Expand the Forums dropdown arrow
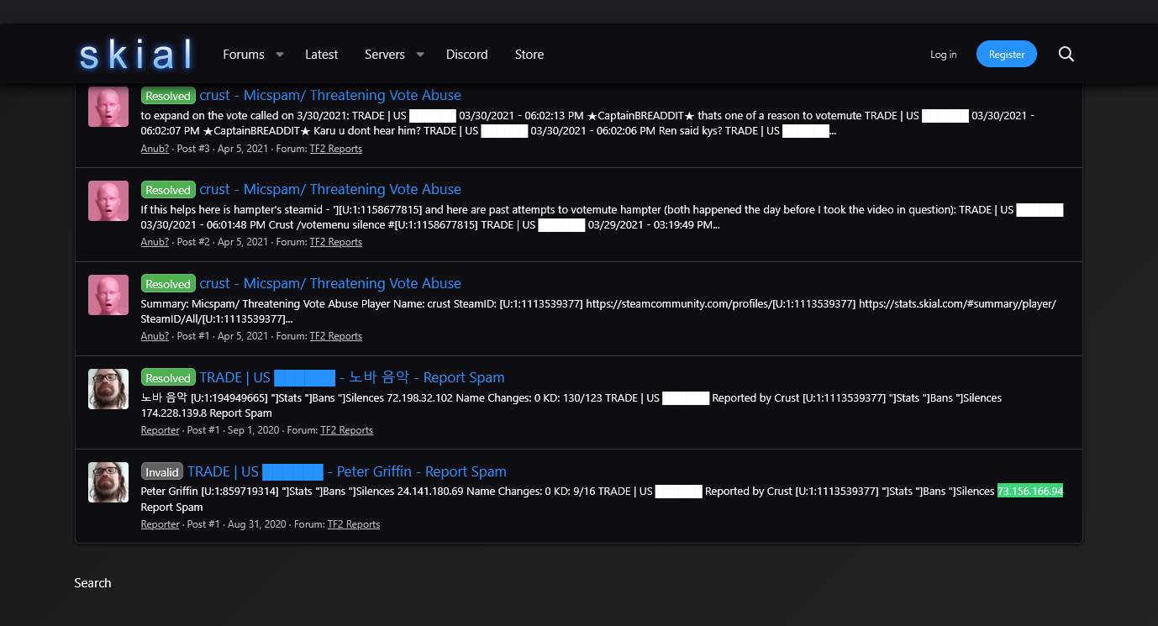The width and height of the screenshot is (1158, 626). coord(280,54)
